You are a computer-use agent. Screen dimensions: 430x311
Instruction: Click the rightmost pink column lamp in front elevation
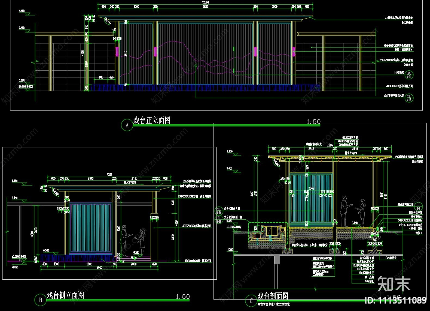[x=294, y=52]
